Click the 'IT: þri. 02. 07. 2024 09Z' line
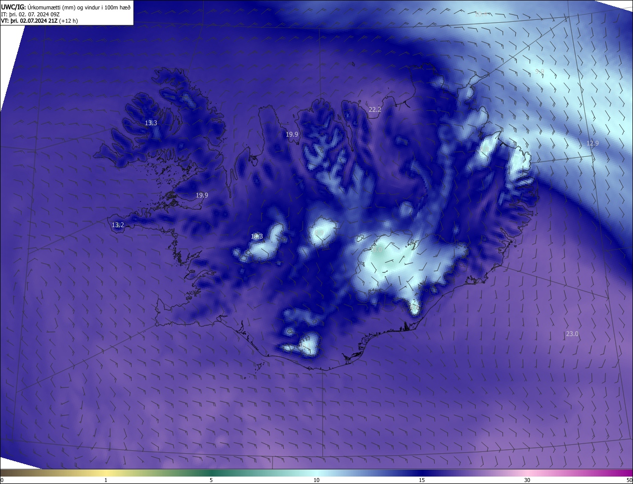Viewport: 633px width, 484px height. (31, 14)
